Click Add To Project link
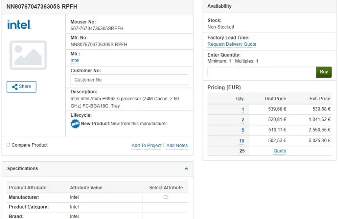The width and height of the screenshot is (338, 219). tap(146, 146)
